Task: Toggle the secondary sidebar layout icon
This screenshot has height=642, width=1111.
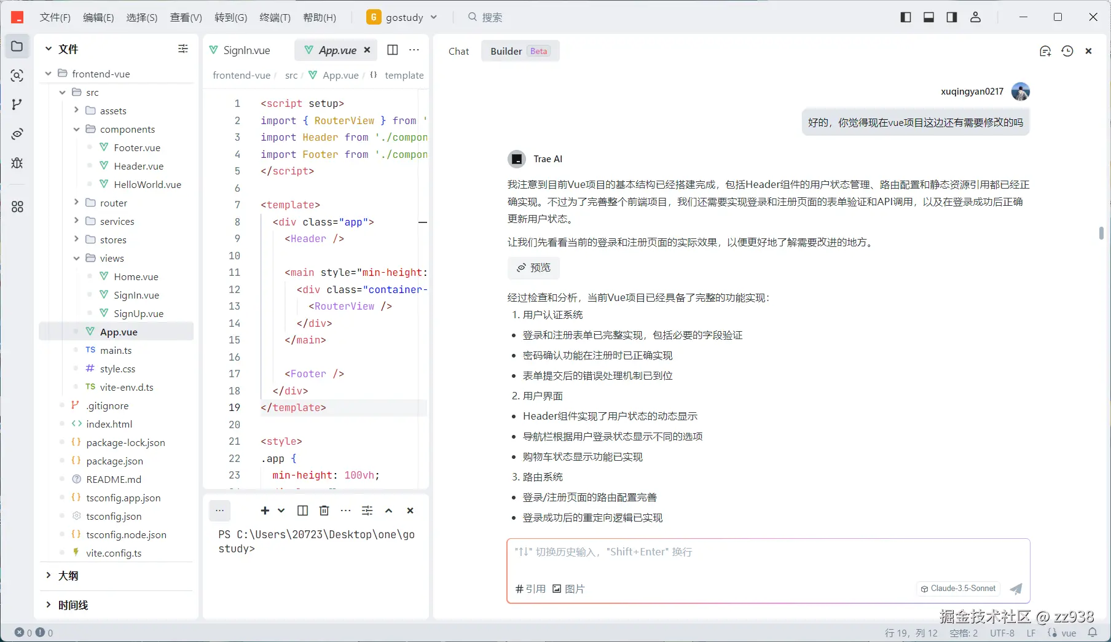Action: point(952,17)
